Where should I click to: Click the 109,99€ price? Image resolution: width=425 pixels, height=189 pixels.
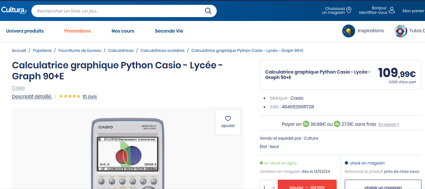pos(397,73)
